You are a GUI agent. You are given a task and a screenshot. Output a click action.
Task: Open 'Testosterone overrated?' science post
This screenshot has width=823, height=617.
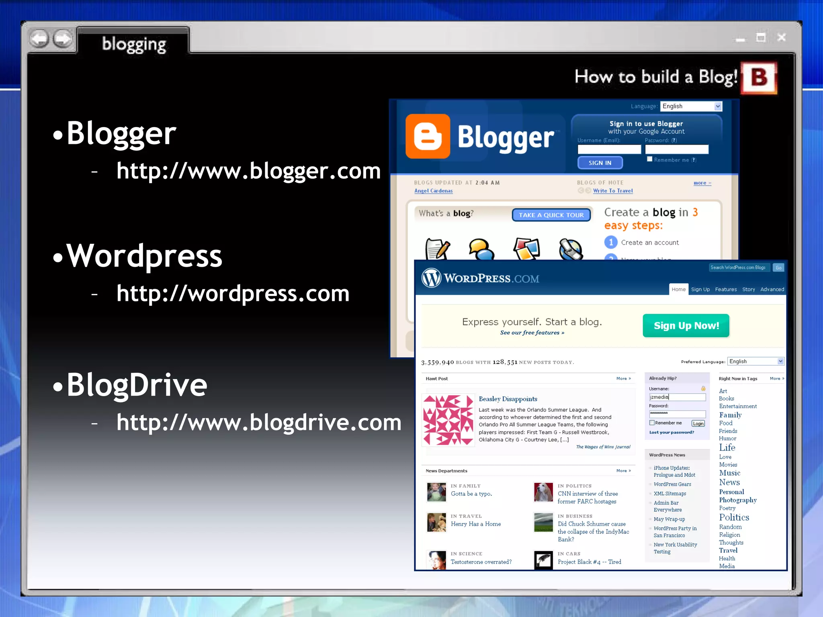(x=481, y=562)
